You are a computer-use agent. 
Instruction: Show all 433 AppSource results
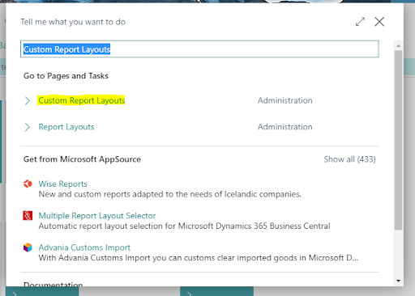349,159
